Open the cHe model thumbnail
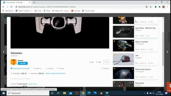The image size is (171, 96). click(123, 59)
